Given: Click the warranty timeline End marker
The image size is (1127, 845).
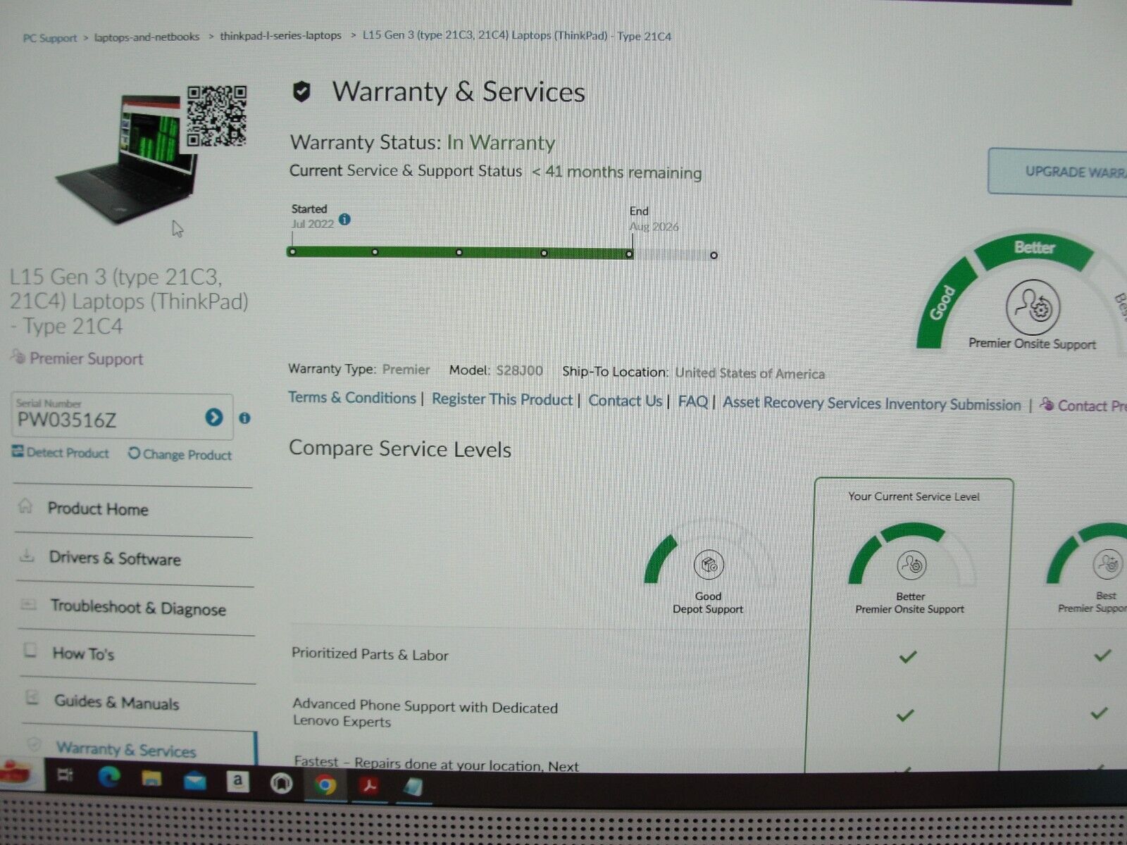Looking at the screenshot, I should point(629,254).
